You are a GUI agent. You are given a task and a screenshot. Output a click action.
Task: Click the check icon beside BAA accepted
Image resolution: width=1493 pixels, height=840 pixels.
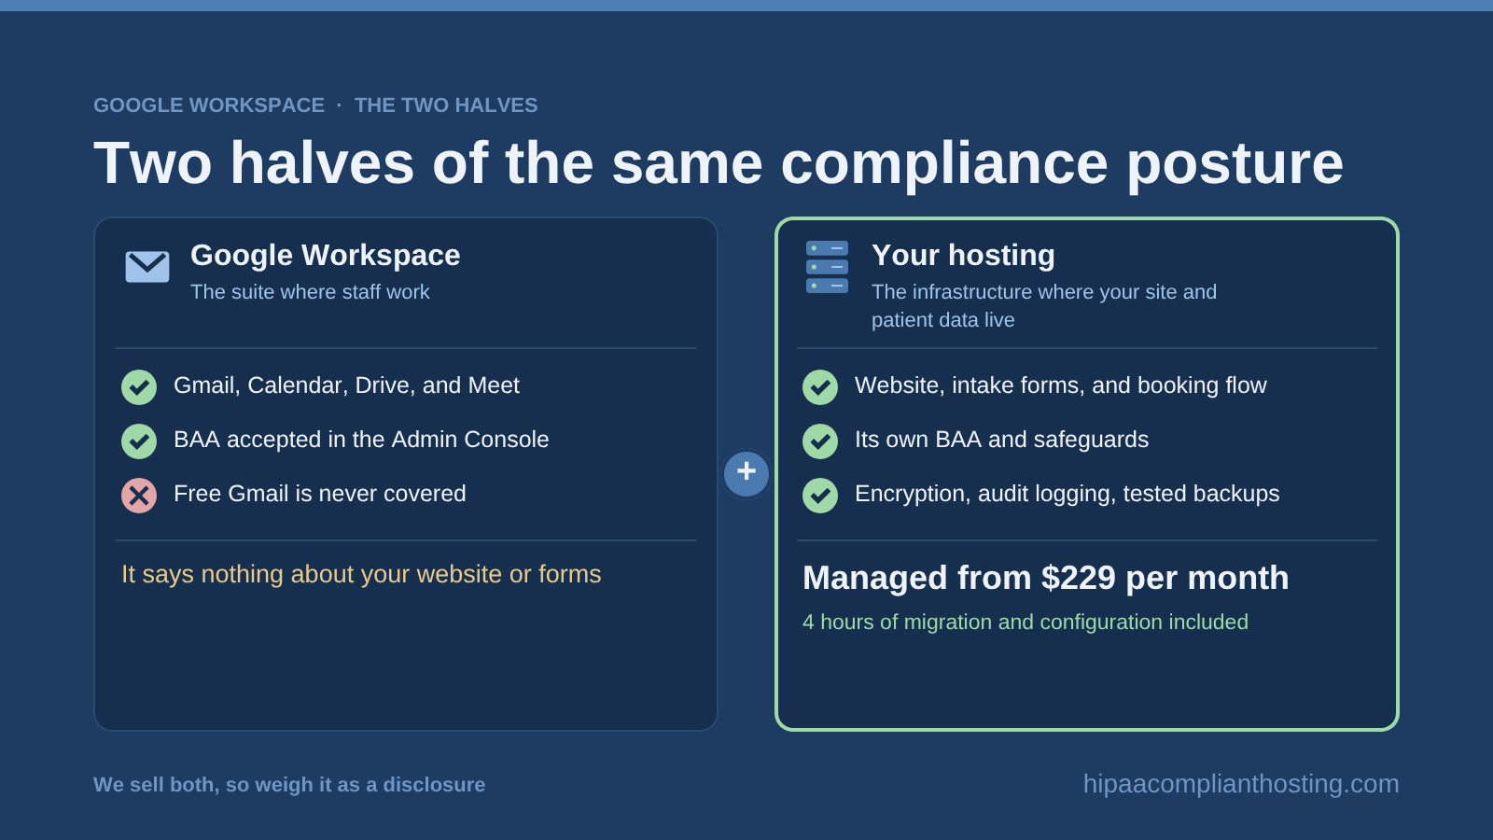139,441
